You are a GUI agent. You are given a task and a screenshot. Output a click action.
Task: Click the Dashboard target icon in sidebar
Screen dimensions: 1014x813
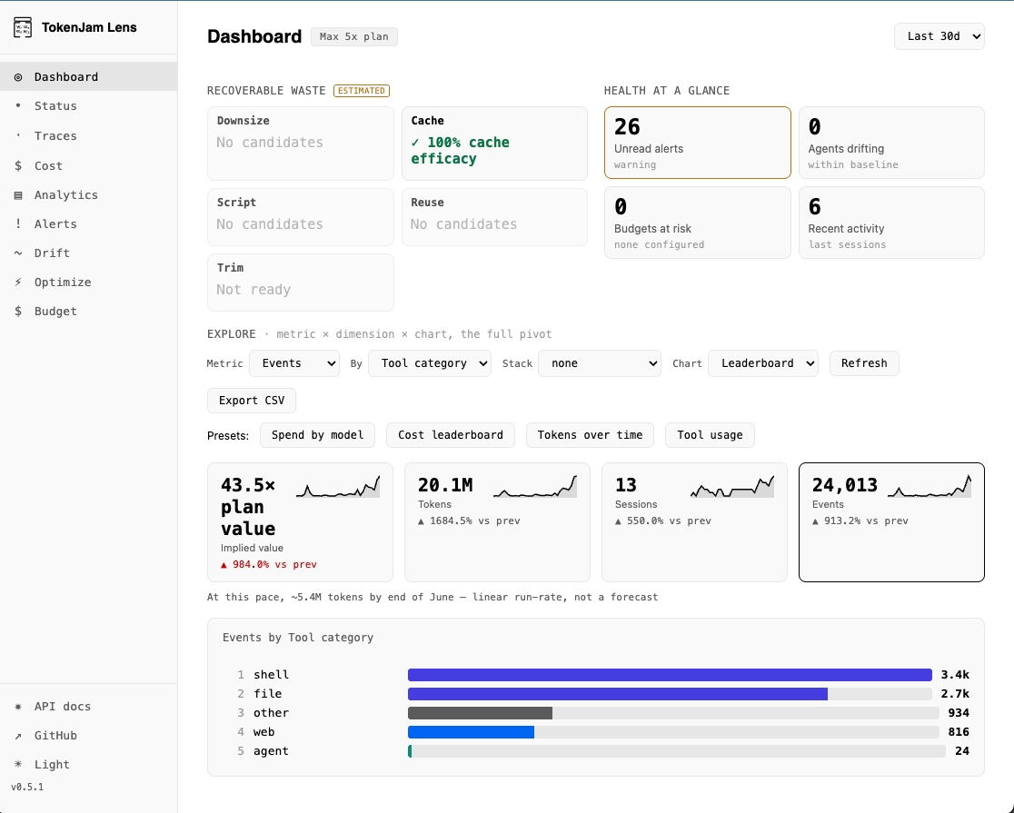click(18, 77)
